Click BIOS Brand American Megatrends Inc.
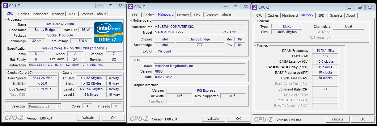The width and height of the screenshot is (377, 126). coord(199,66)
